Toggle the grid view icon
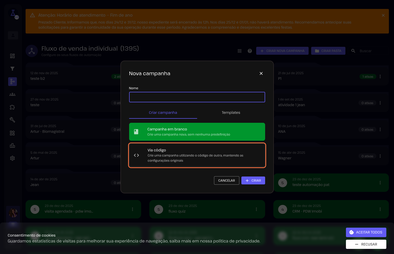 point(240,51)
